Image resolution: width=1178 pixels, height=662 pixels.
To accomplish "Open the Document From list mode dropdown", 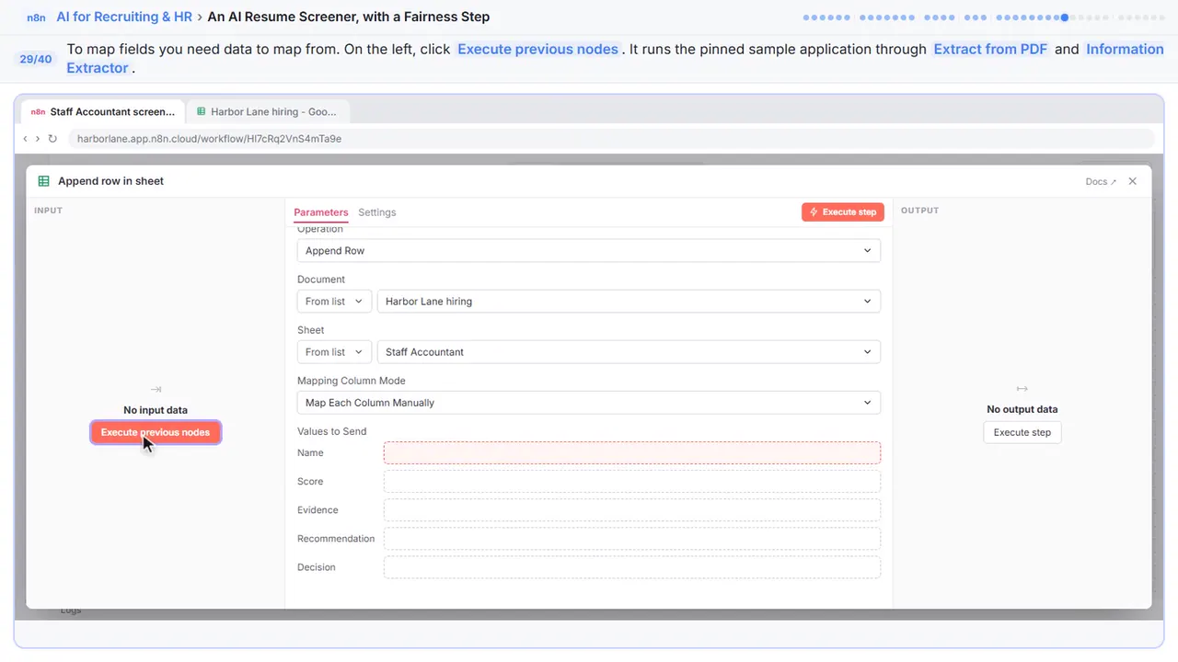I will click(x=334, y=301).
